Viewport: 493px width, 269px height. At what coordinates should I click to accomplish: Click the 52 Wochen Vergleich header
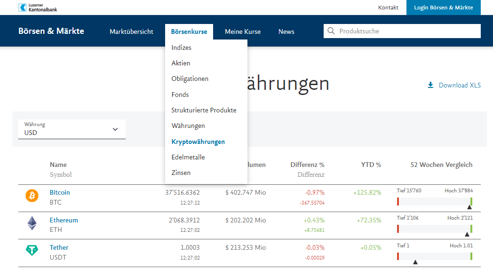(x=441, y=165)
